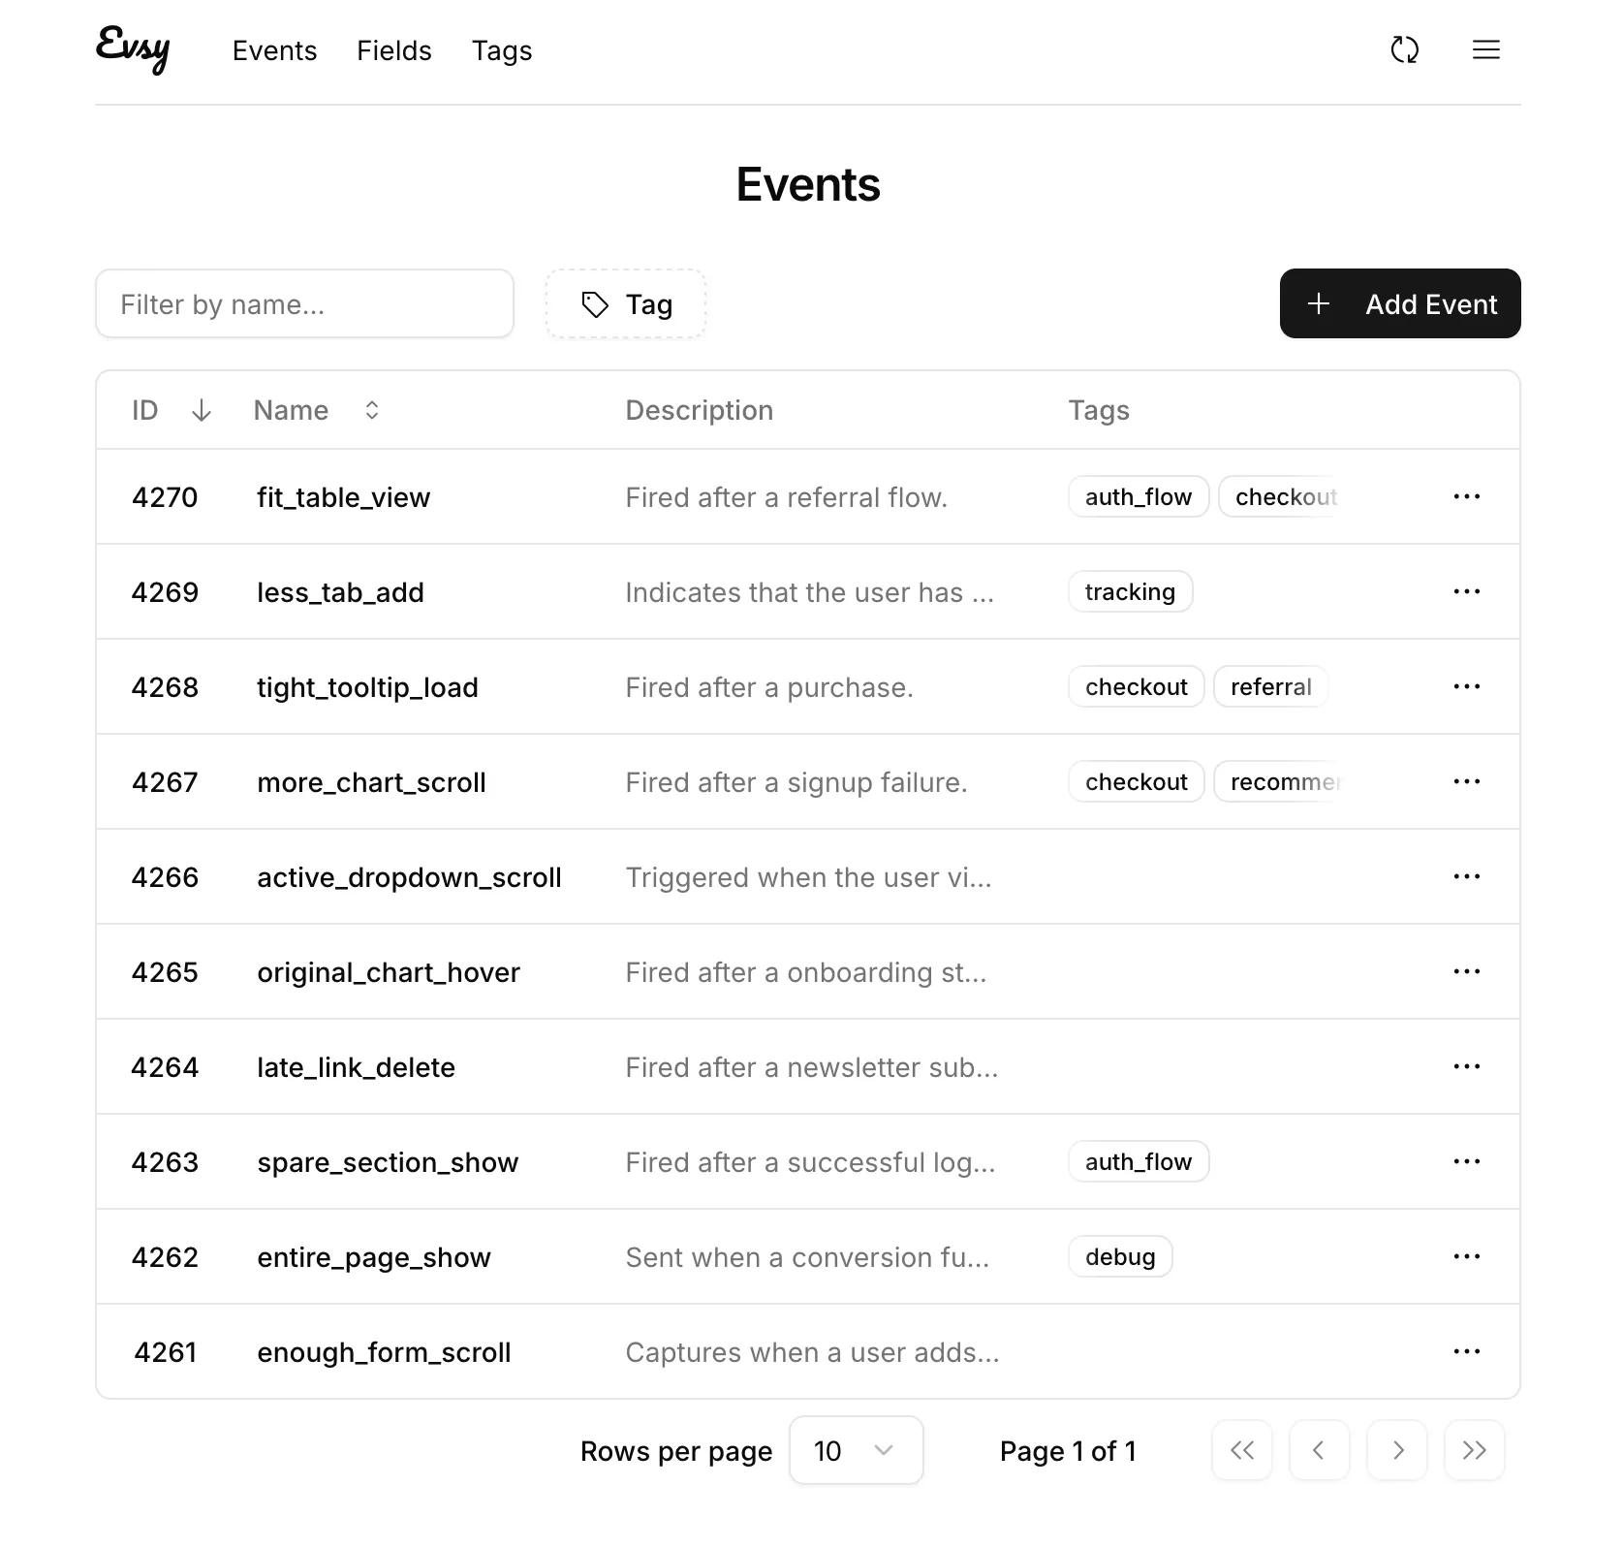Open actions menu for fit_table_view row
Viewport: 1623px width, 1549px height.
tap(1467, 496)
